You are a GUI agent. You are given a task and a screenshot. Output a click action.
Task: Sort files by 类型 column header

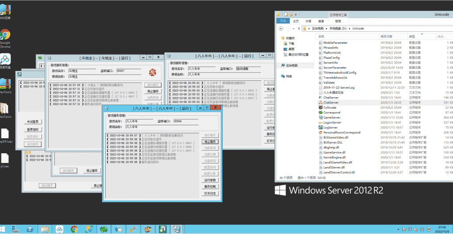422,37
